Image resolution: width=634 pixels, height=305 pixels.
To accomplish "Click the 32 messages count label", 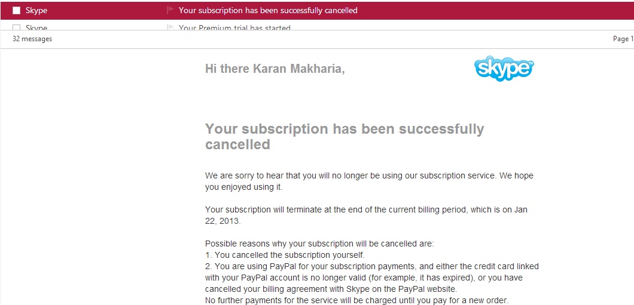I will [x=32, y=39].
